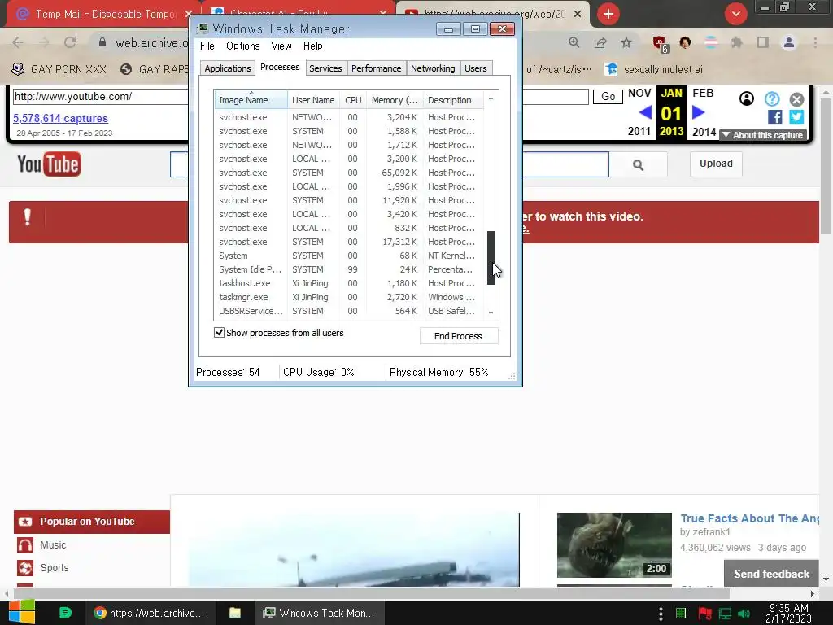Open the Chrome three-dot menu
This screenshot has height=625, width=833.
click(815, 42)
